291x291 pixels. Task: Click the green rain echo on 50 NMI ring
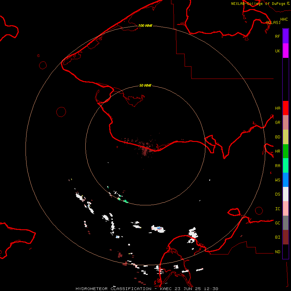126,201
